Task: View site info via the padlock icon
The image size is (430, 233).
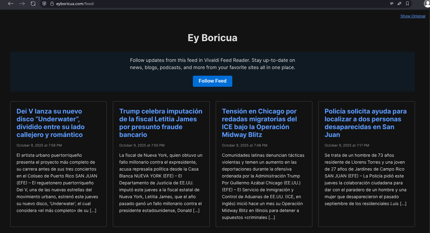Action: point(52,4)
